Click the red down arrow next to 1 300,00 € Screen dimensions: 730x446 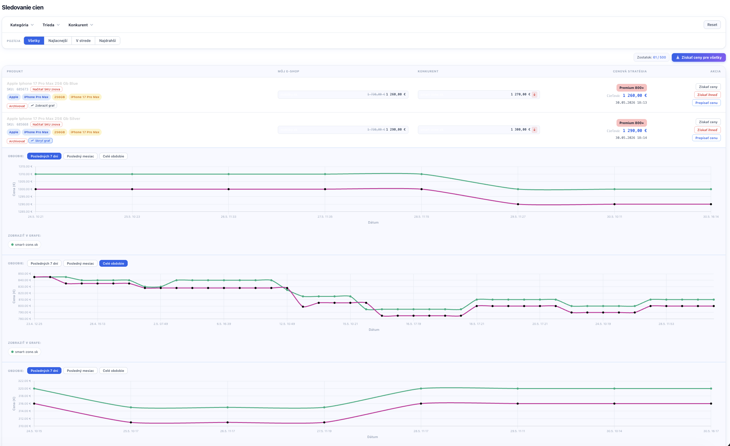pyautogui.click(x=534, y=130)
